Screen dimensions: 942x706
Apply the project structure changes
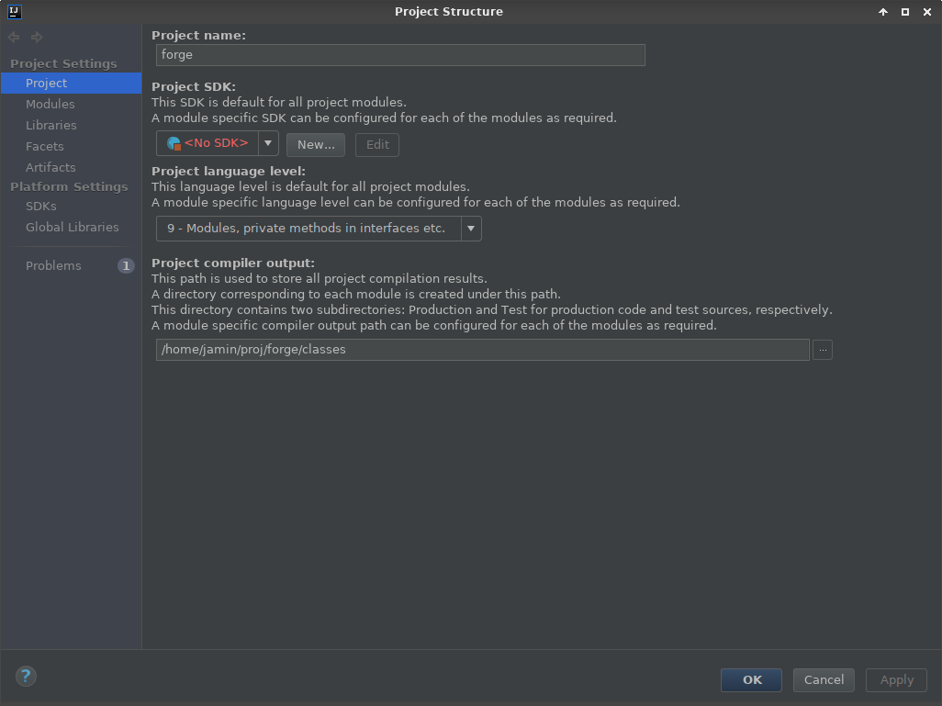click(895, 679)
